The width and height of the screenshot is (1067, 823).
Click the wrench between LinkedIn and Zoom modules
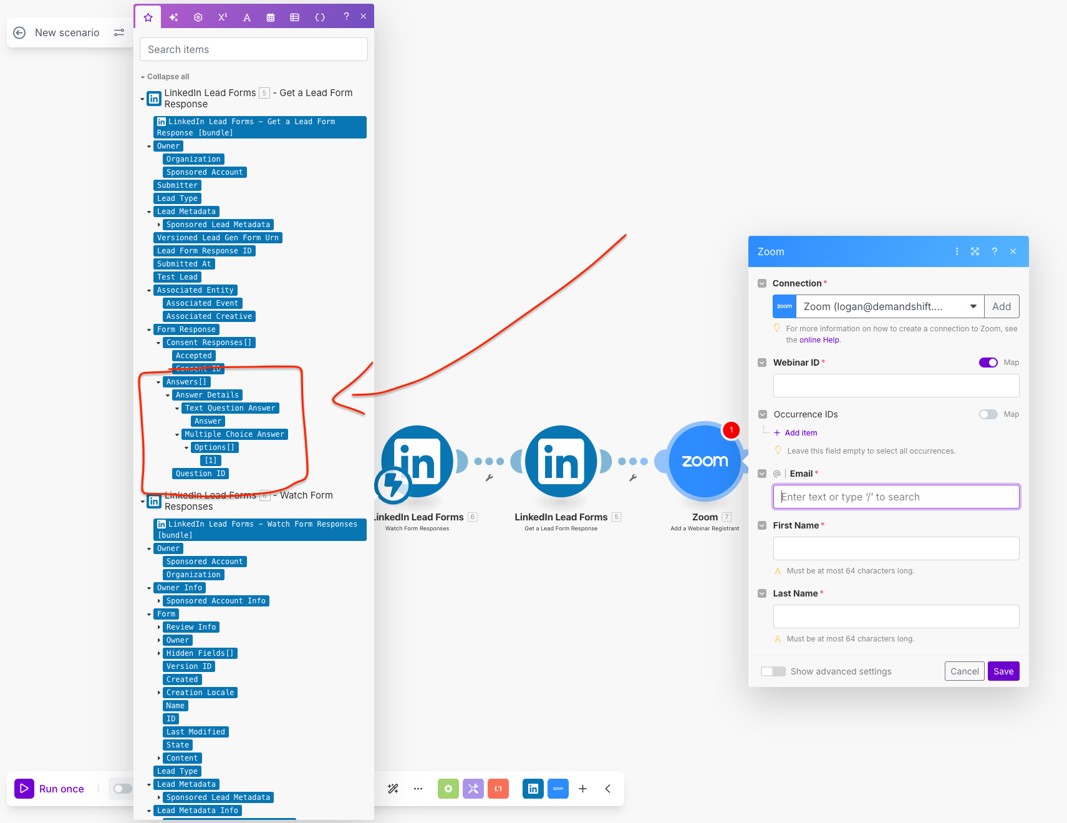click(633, 478)
